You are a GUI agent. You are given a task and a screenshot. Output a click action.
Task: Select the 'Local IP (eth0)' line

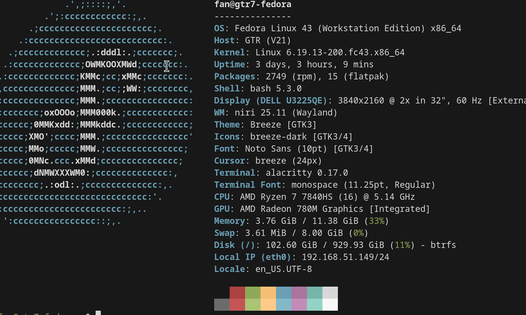pyautogui.click(x=302, y=257)
